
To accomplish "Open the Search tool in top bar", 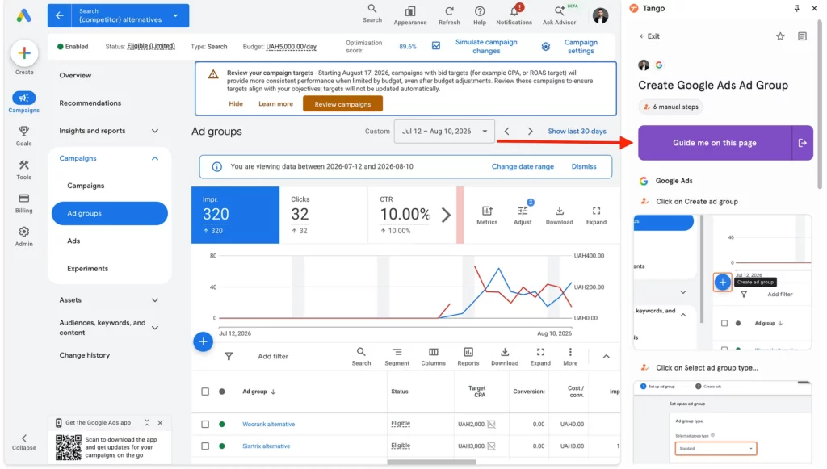I will [372, 14].
